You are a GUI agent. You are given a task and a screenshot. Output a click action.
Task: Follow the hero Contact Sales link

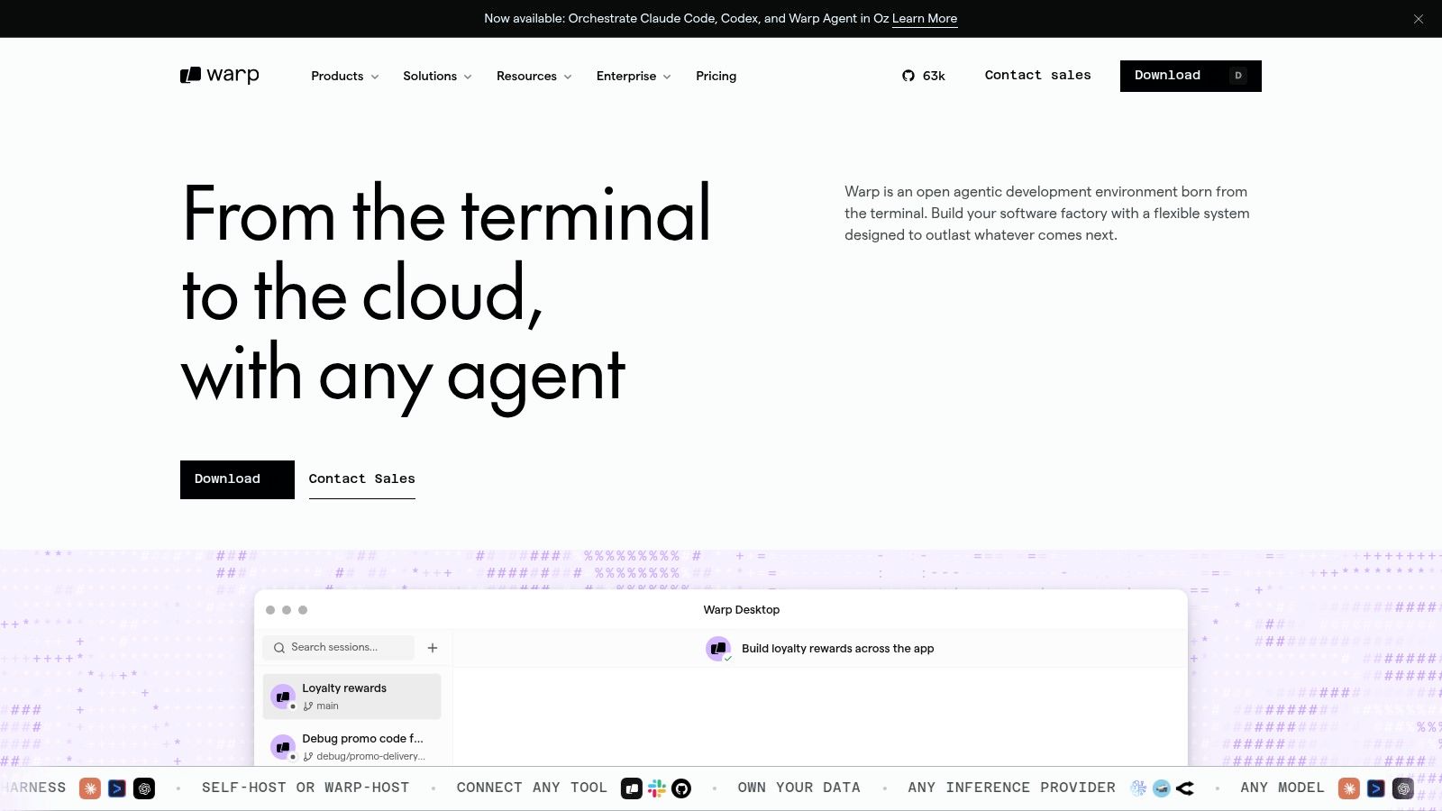pyautogui.click(x=361, y=479)
